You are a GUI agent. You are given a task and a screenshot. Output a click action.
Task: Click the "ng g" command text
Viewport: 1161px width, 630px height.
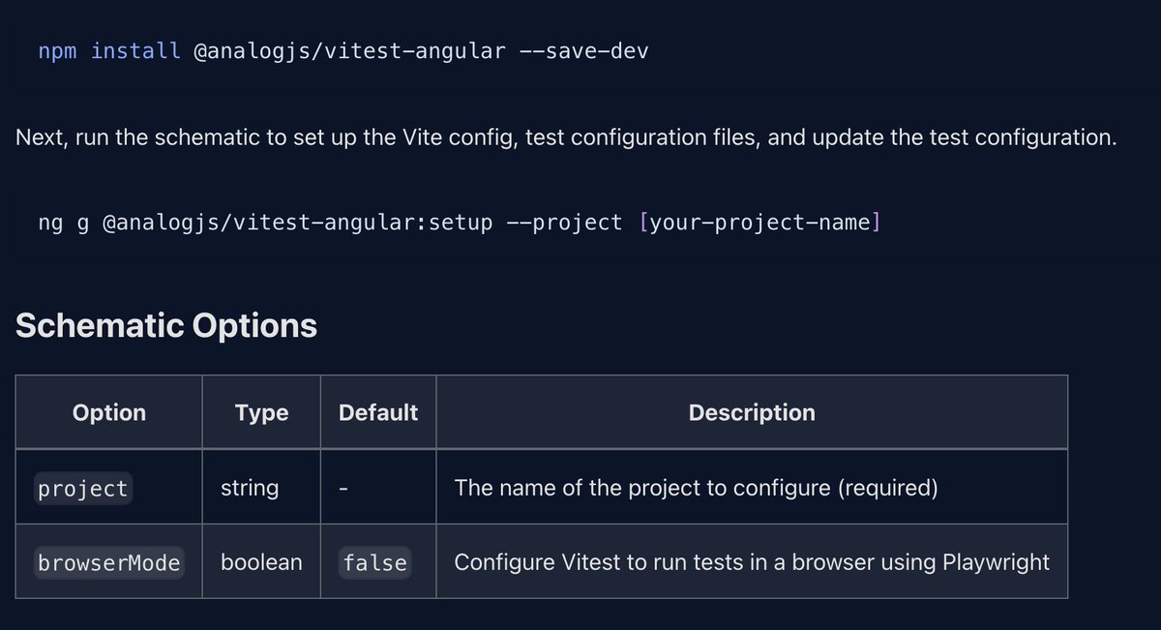pyautogui.click(x=61, y=223)
